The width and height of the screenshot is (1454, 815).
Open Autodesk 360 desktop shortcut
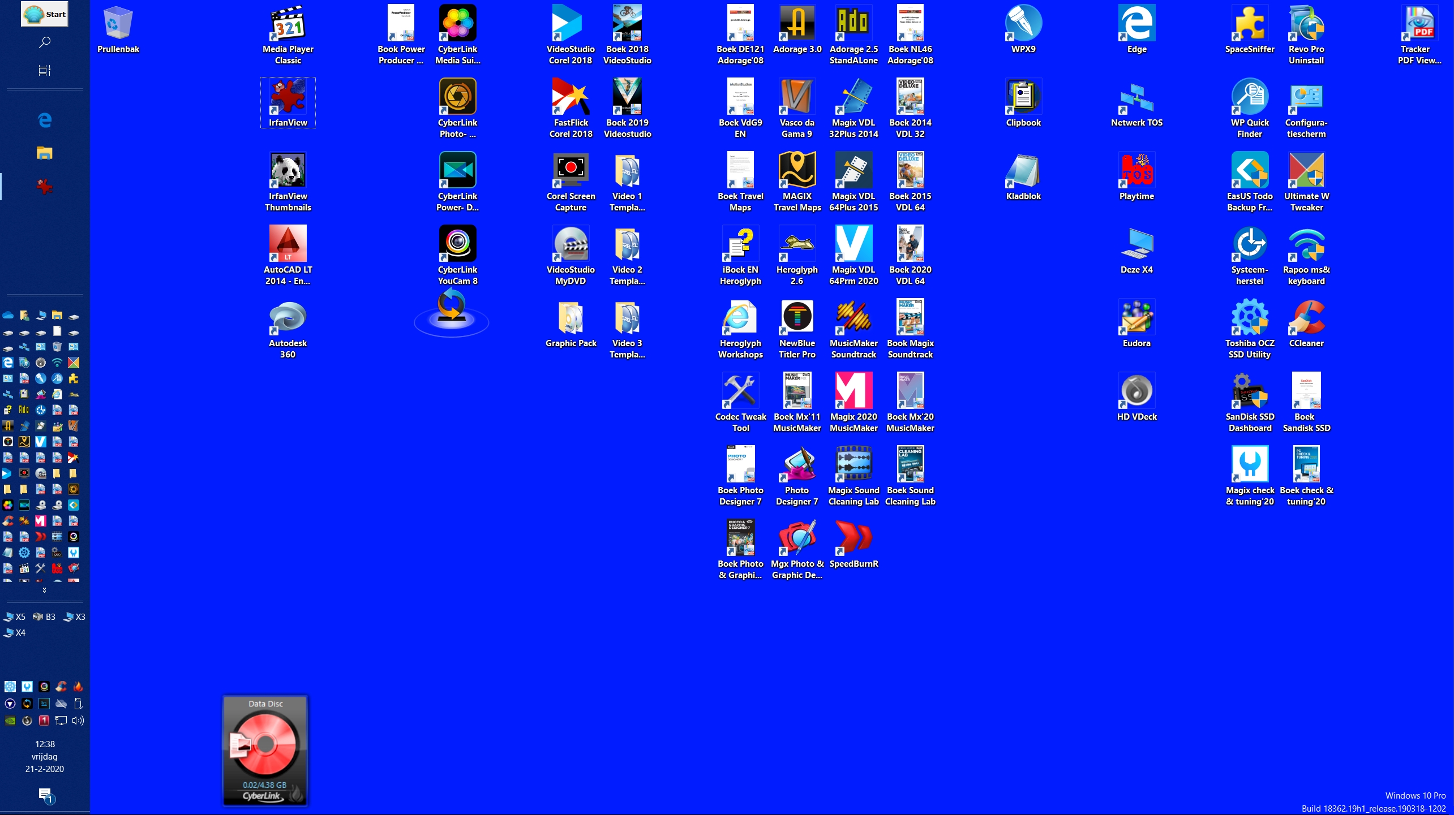click(288, 330)
